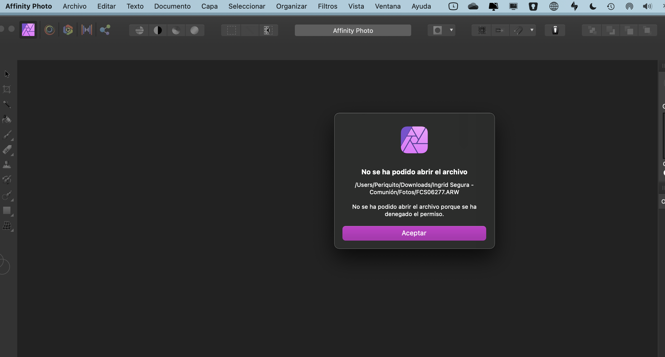Select the Erase Brush tool
This screenshot has height=357, width=665.
(7, 150)
